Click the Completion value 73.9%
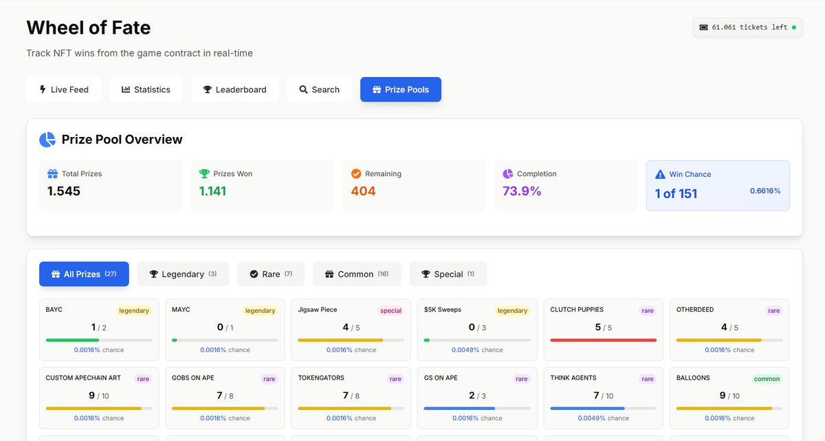 pyautogui.click(x=522, y=191)
